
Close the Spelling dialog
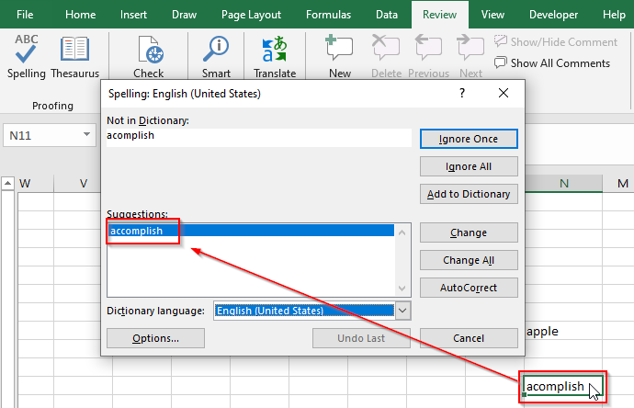(x=503, y=93)
